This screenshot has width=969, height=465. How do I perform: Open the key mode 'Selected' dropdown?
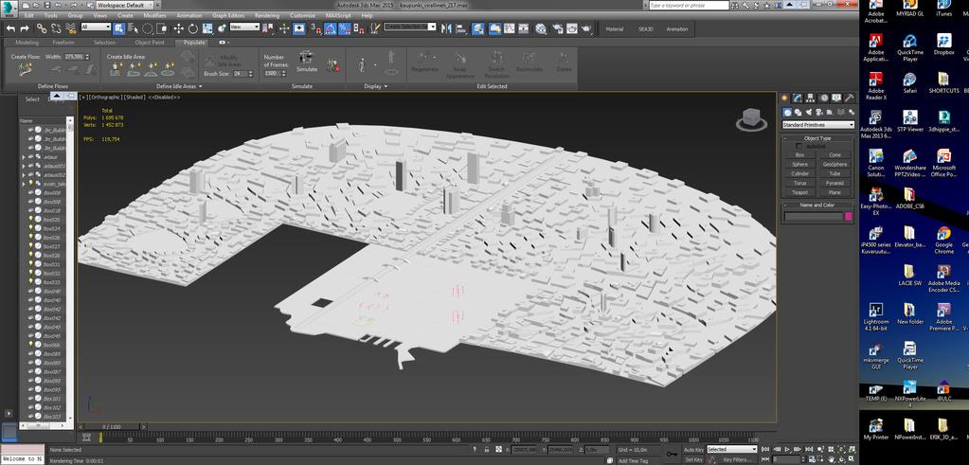tap(731, 450)
